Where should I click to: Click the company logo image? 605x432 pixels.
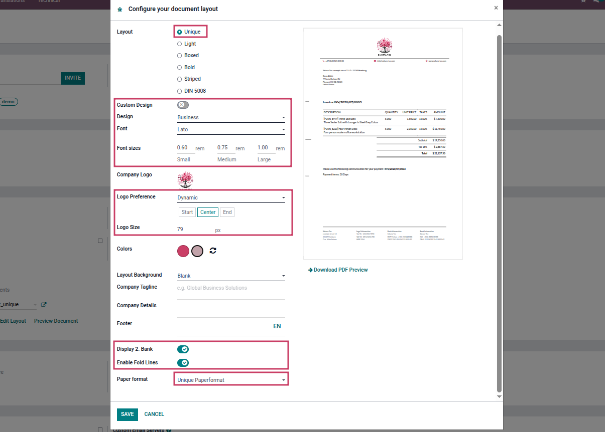click(x=185, y=180)
